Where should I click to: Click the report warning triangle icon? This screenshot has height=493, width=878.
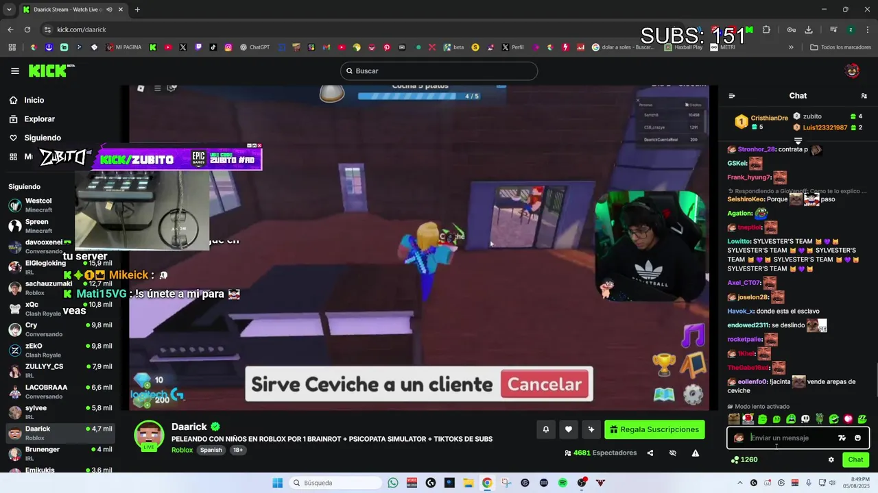[696, 453]
